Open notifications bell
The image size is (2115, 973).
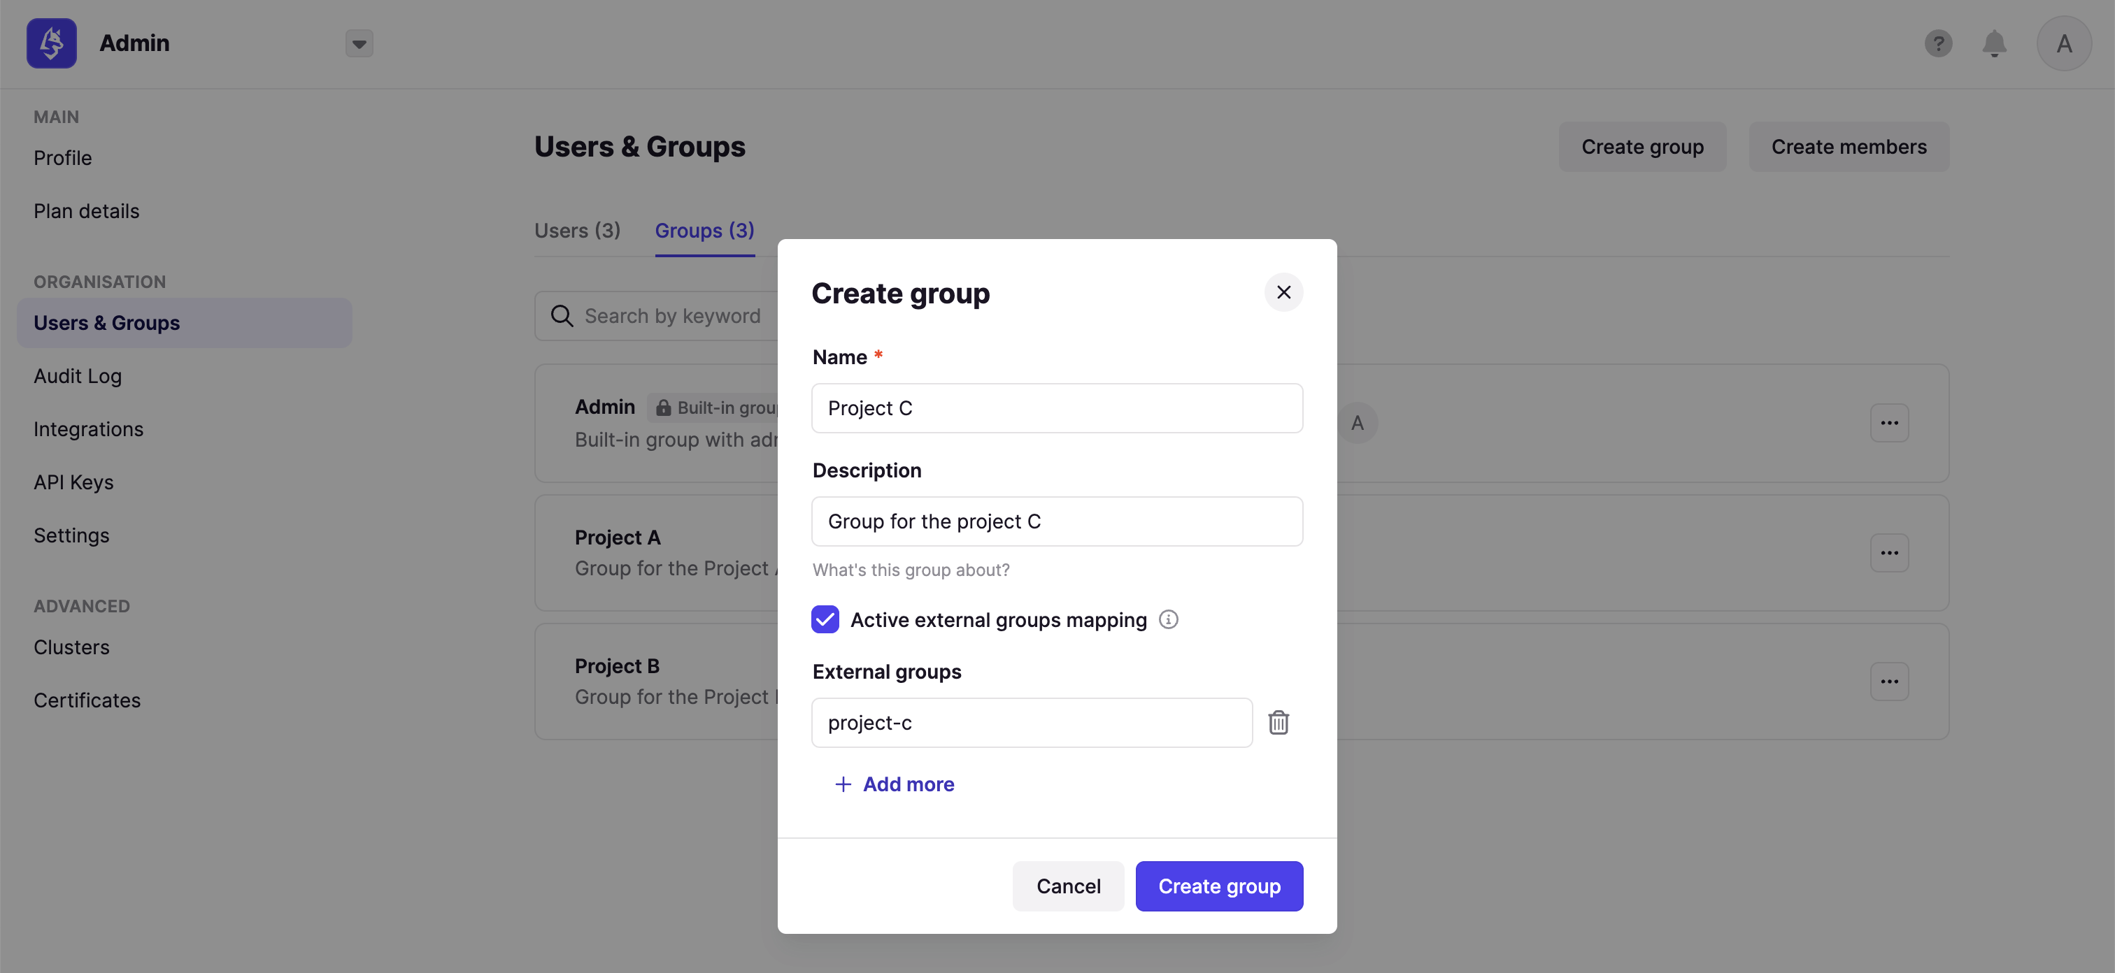[1994, 43]
